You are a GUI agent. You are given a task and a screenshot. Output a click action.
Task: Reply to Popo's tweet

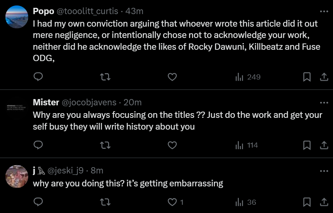pos(38,77)
